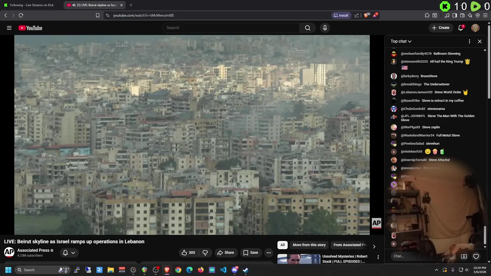Close the Beirut skyline LIVE tab
This screenshot has width=491, height=276.
pos(122,5)
